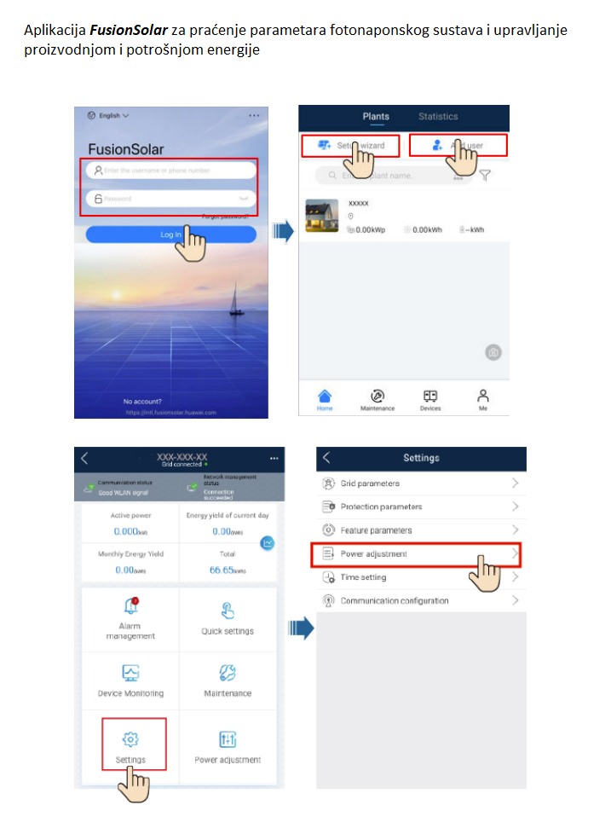
Task: Click the filter funnel icon beside search
Action: coord(485,176)
